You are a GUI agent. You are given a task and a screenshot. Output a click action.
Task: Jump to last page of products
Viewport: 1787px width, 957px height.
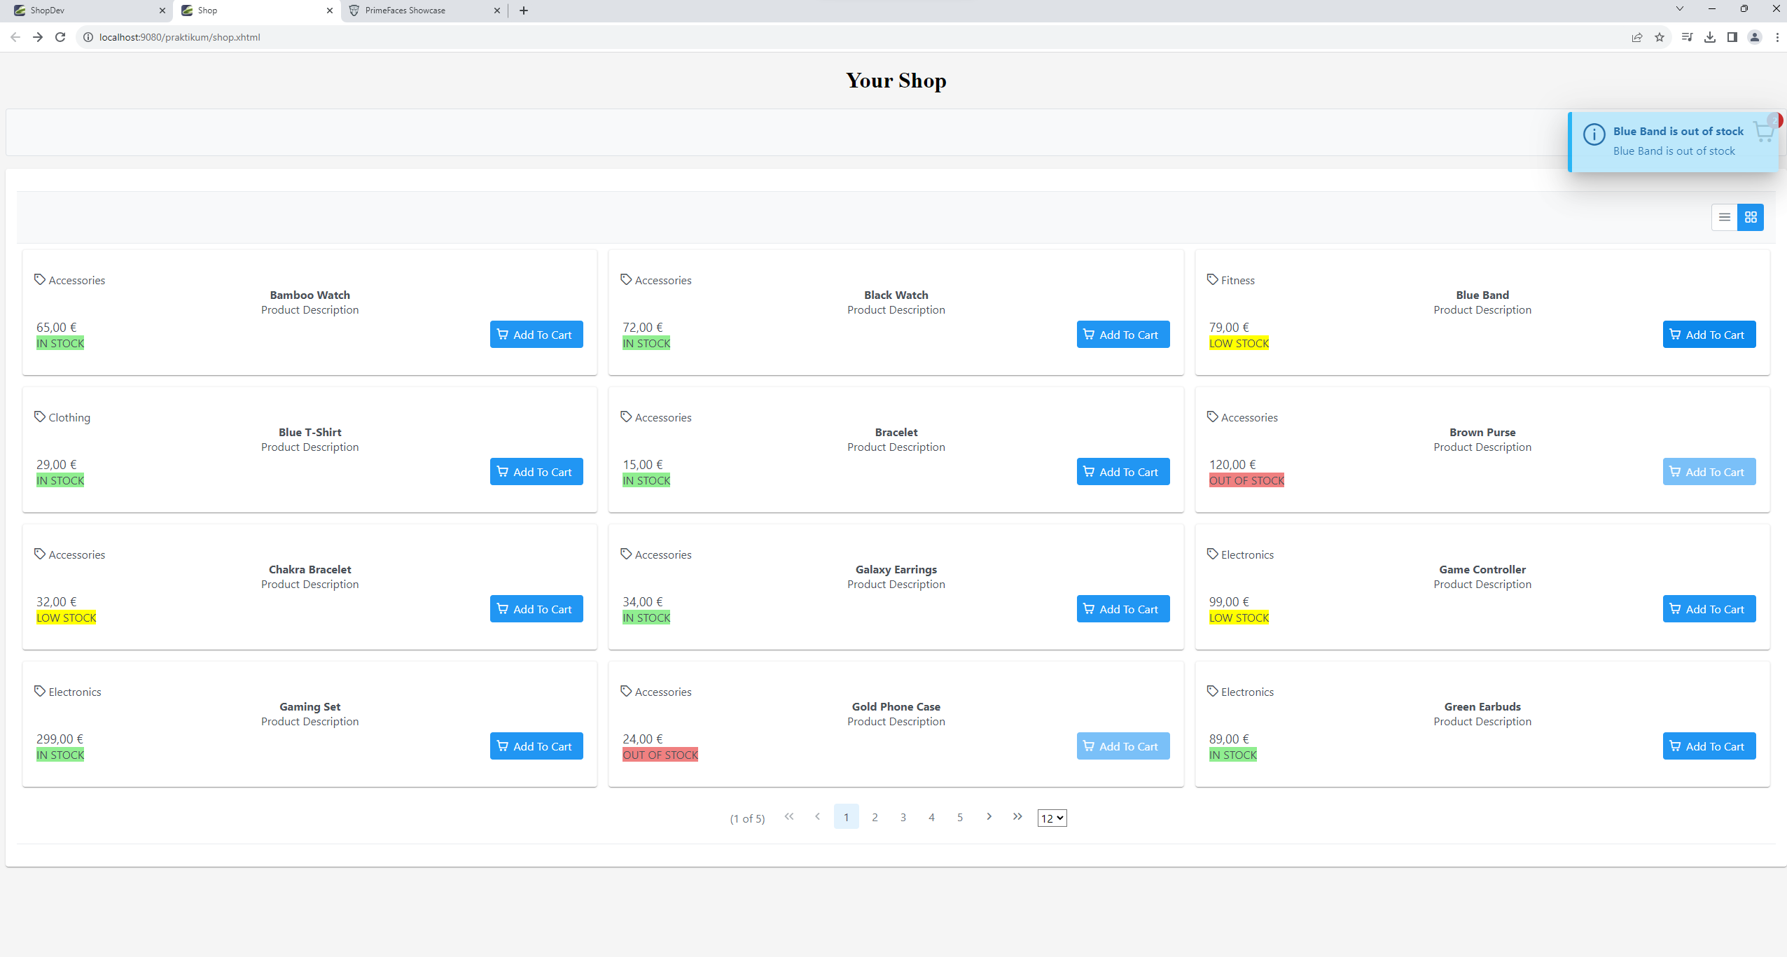(x=1017, y=816)
